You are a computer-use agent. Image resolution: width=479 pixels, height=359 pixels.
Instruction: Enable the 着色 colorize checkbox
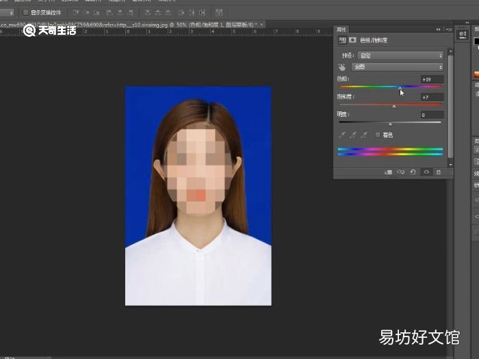coord(378,135)
